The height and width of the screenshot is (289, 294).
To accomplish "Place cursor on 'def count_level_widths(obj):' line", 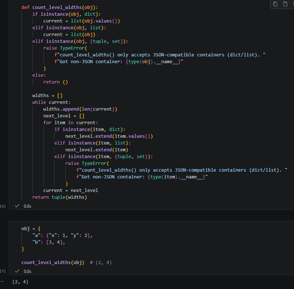I will click(x=60, y=7).
